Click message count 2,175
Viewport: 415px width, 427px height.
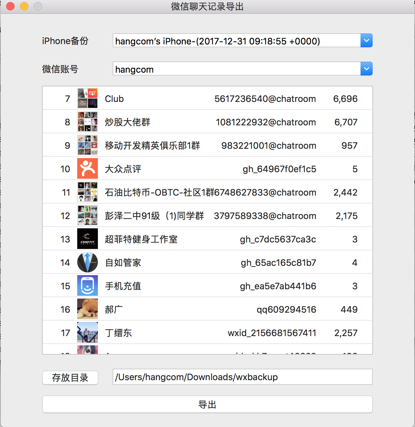click(x=347, y=216)
